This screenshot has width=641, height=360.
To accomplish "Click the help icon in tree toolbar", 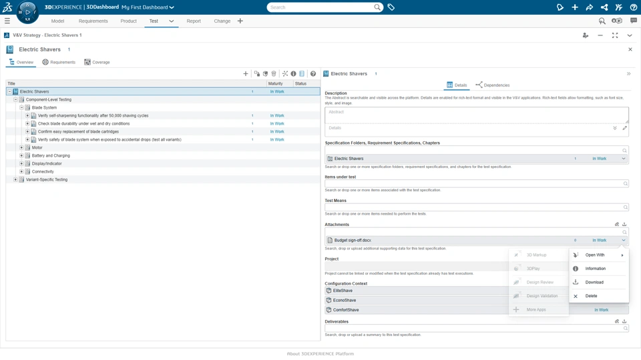I will 312,74.
